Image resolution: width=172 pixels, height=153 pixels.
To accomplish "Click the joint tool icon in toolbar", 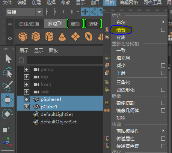I will tap(94, 12).
